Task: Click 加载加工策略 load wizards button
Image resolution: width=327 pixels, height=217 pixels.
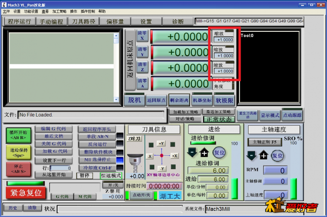Action: [x=185, y=112]
